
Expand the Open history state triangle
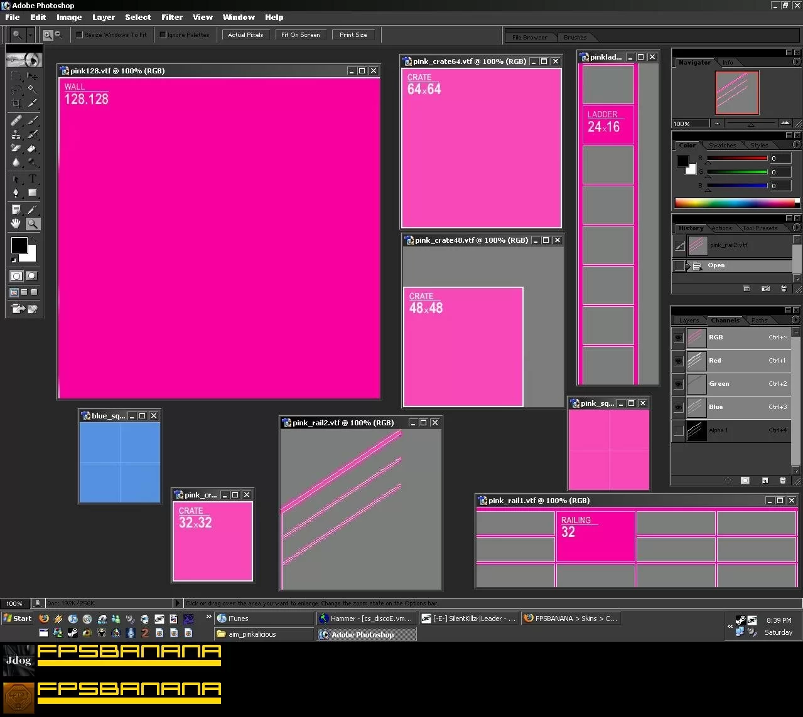[687, 266]
